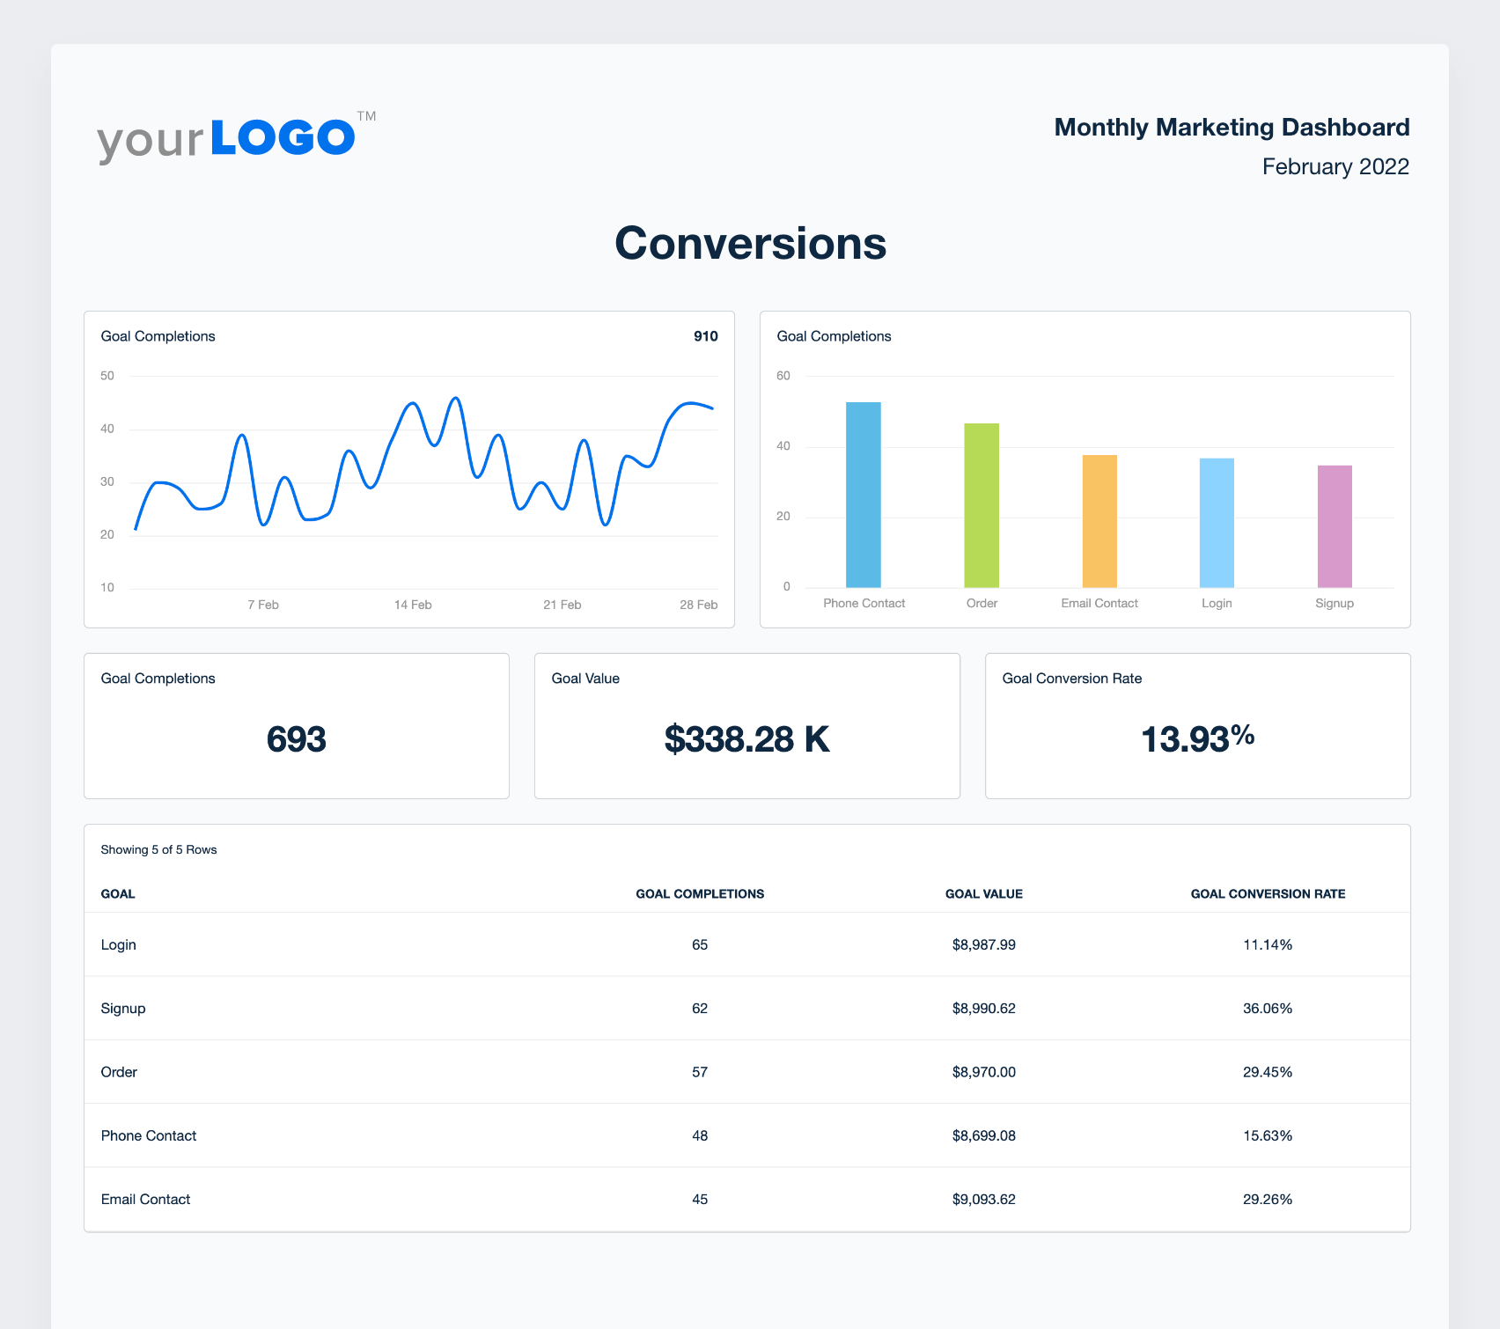Click the Goal Value card title

585,679
